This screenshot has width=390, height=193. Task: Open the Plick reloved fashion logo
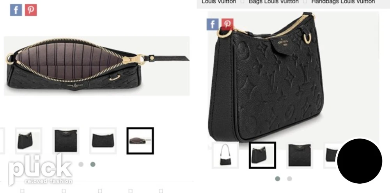tap(40, 170)
